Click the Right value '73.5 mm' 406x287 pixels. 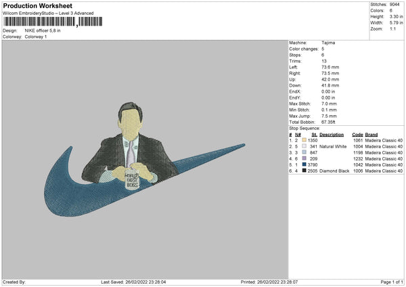point(330,73)
